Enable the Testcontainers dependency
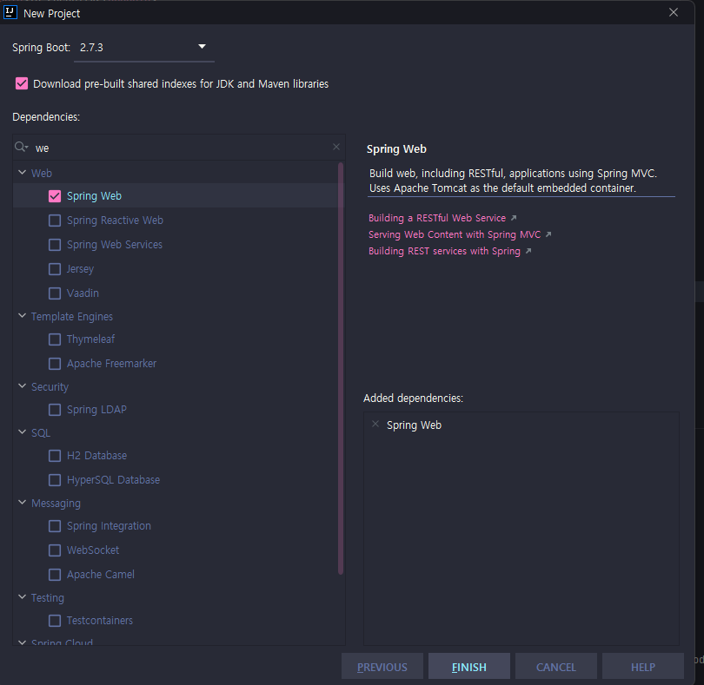Viewport: 704px width, 685px height. (55, 621)
